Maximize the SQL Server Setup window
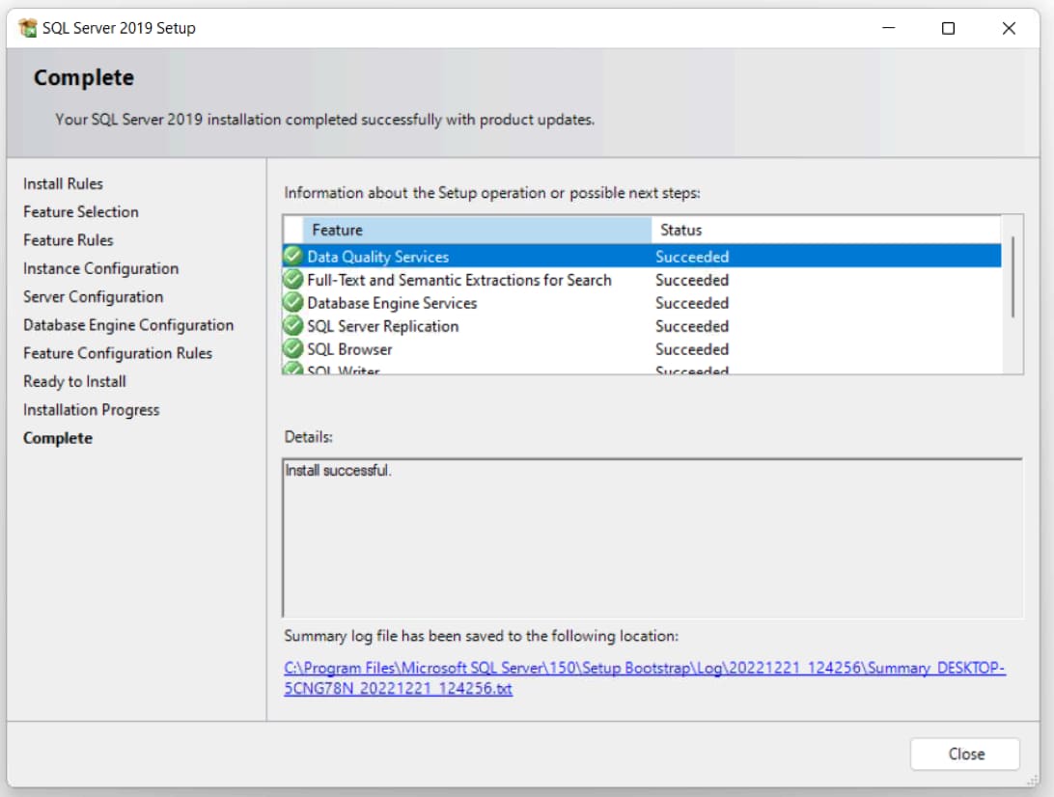 948,28
